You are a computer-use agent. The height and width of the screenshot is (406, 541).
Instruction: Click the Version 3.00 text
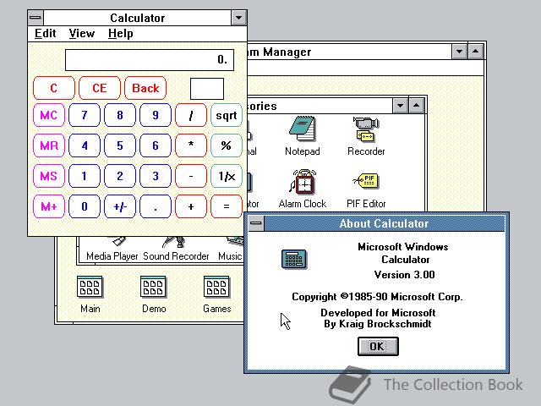[x=404, y=274]
